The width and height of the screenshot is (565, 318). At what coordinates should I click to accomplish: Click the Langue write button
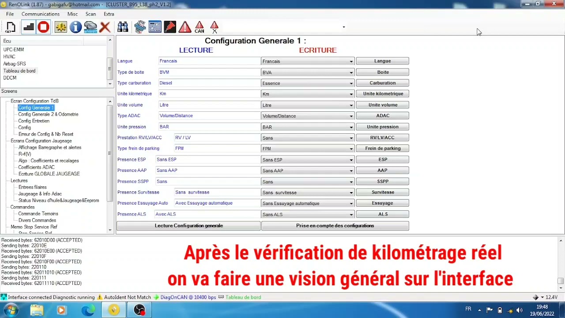[x=383, y=61]
